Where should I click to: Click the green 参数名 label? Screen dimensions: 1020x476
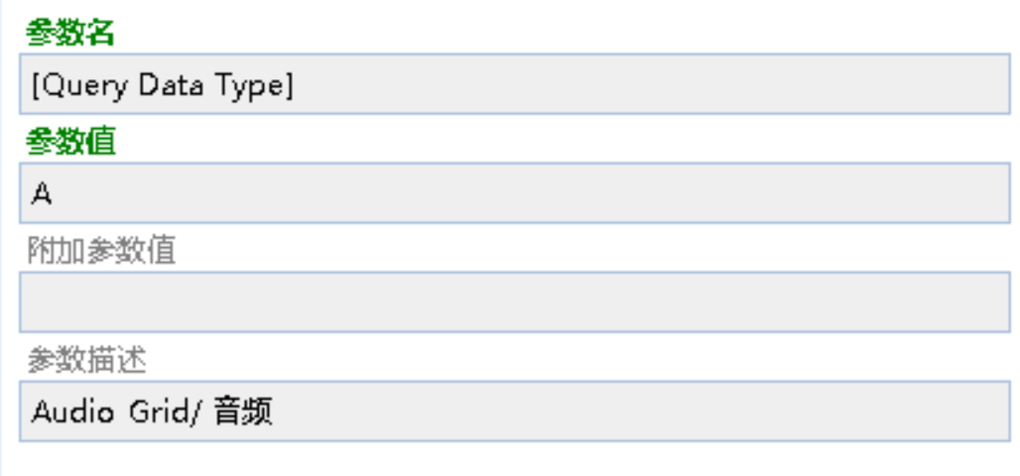[x=70, y=33]
